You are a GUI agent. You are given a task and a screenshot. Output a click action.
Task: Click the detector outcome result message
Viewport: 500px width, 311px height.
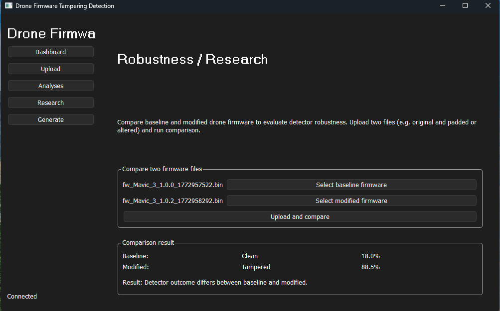[214, 282]
